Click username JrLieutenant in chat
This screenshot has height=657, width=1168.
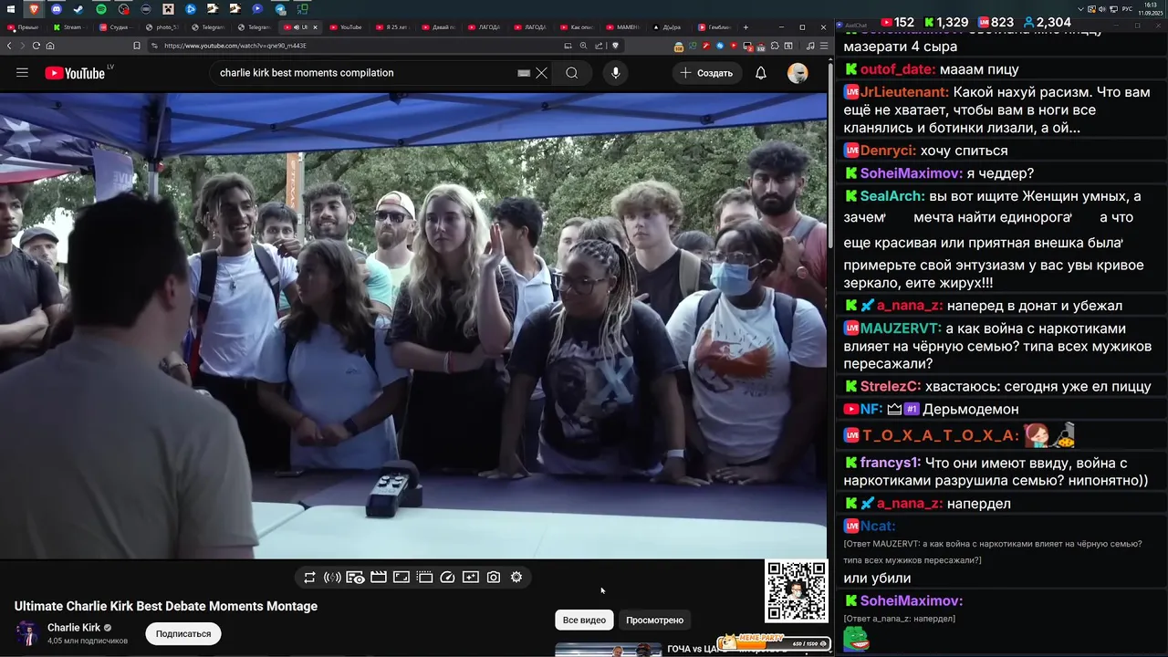[902, 92]
